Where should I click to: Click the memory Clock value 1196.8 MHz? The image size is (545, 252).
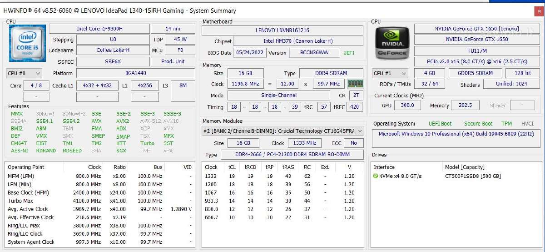[245, 84]
